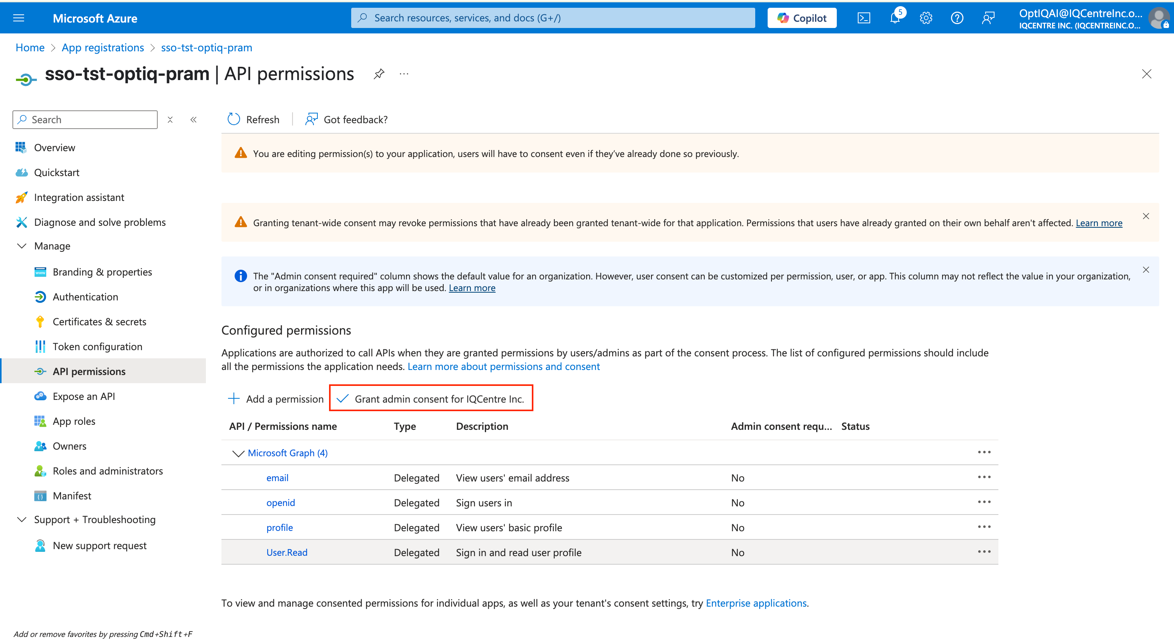Dismiss the tenant-wide consent warning banner
This screenshot has width=1174, height=642.
coord(1146,216)
